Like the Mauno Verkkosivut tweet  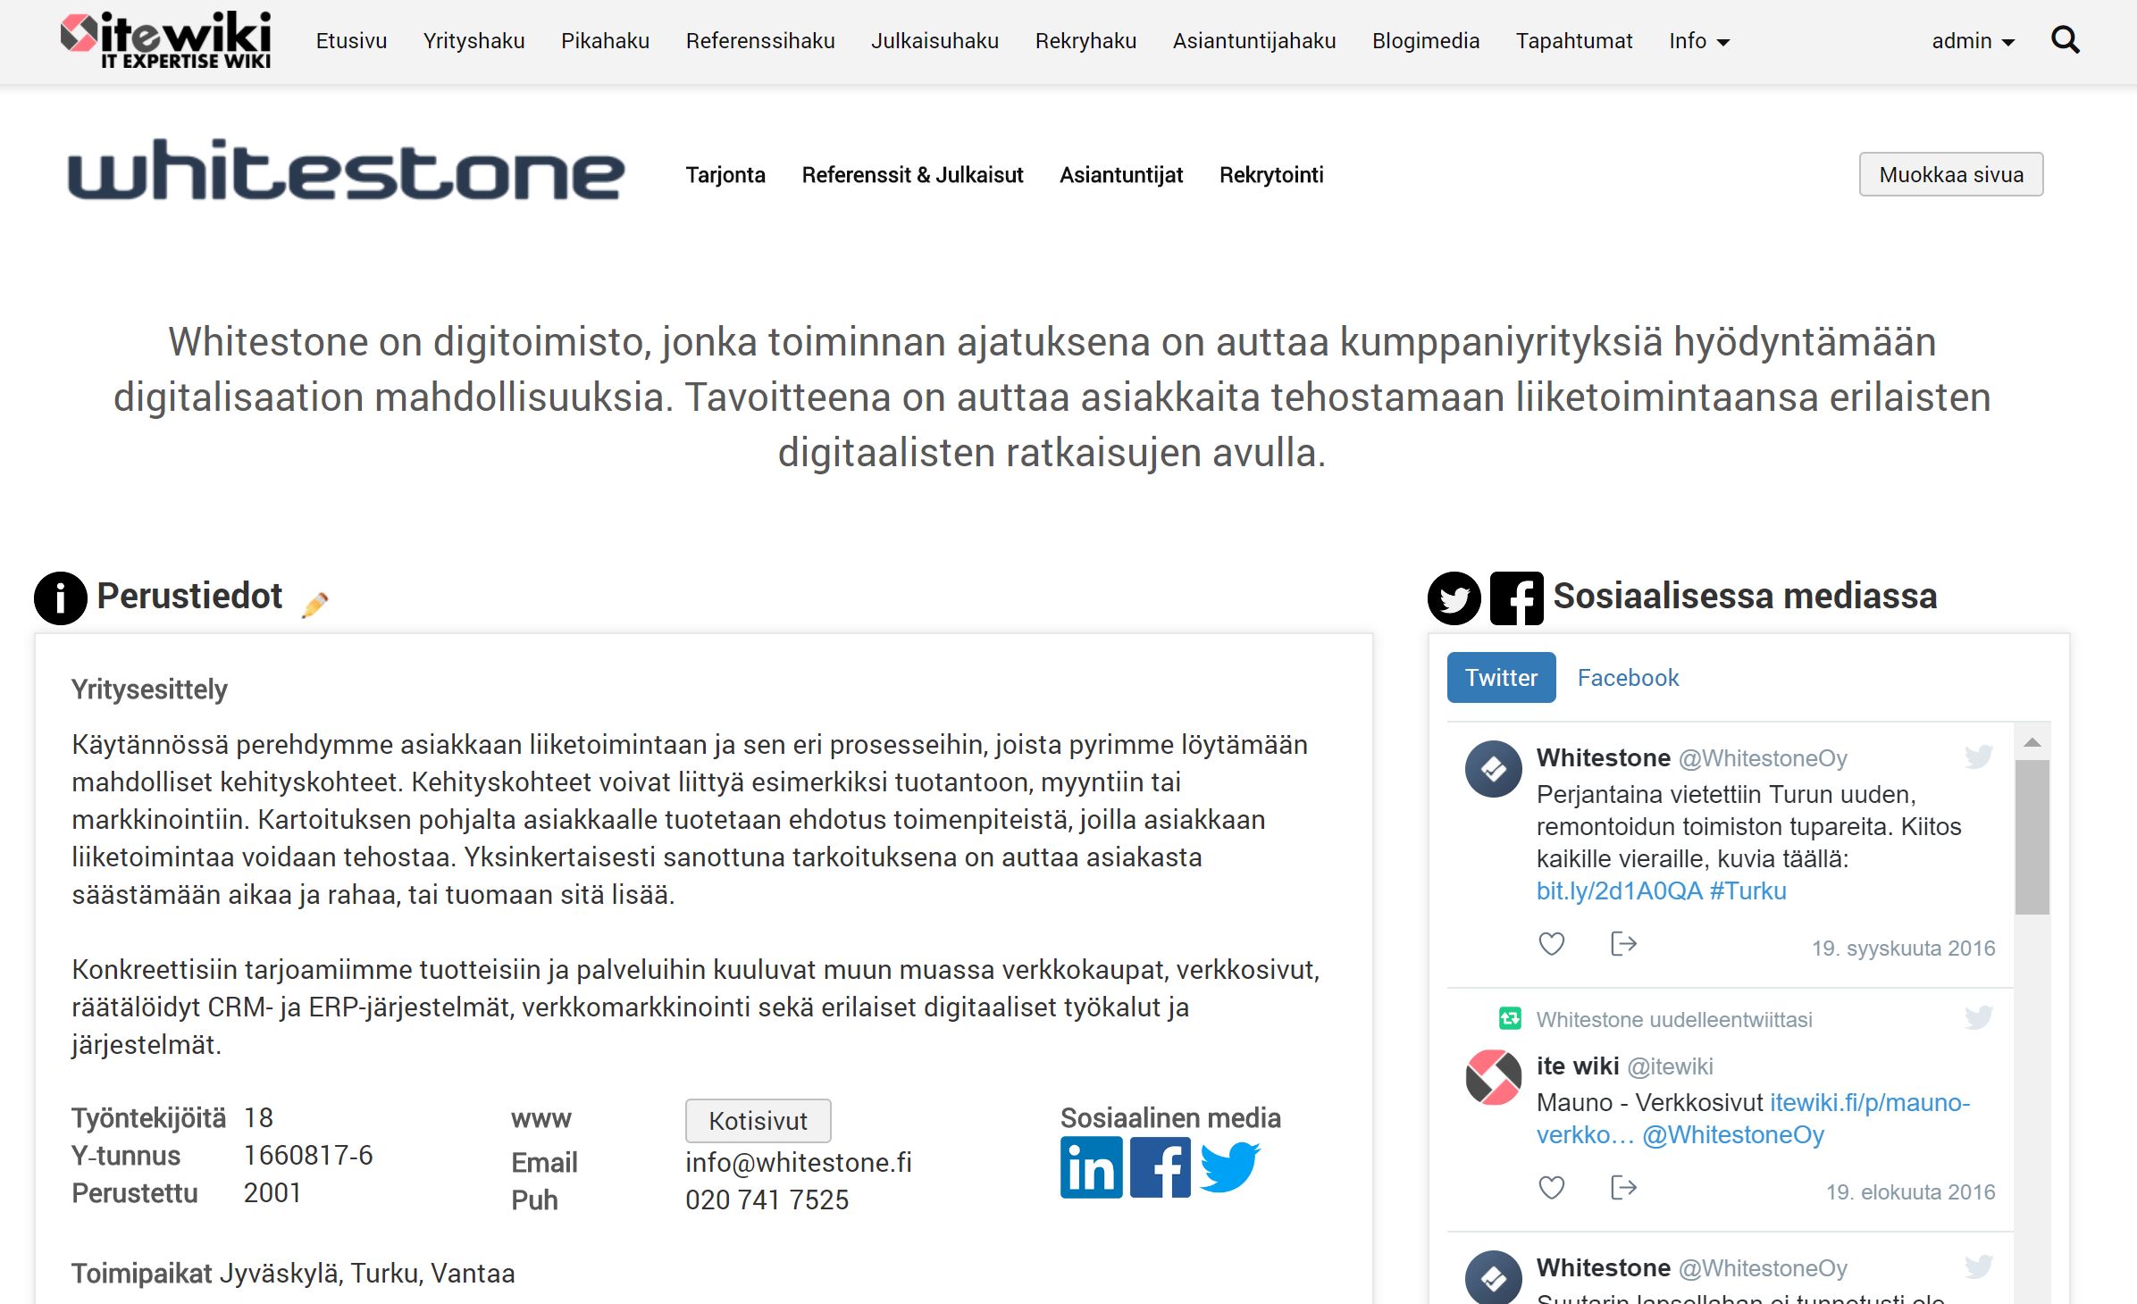pos(1552,1188)
